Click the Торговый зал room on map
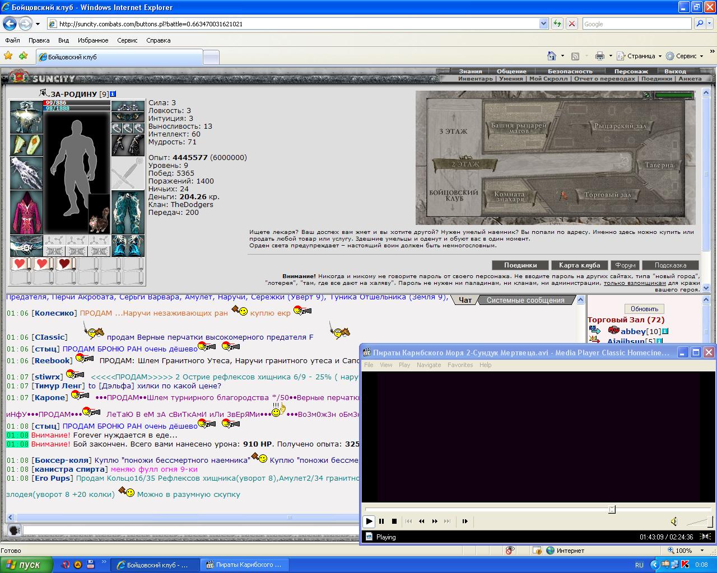Screen dimensions: 717x573 [x=608, y=195]
